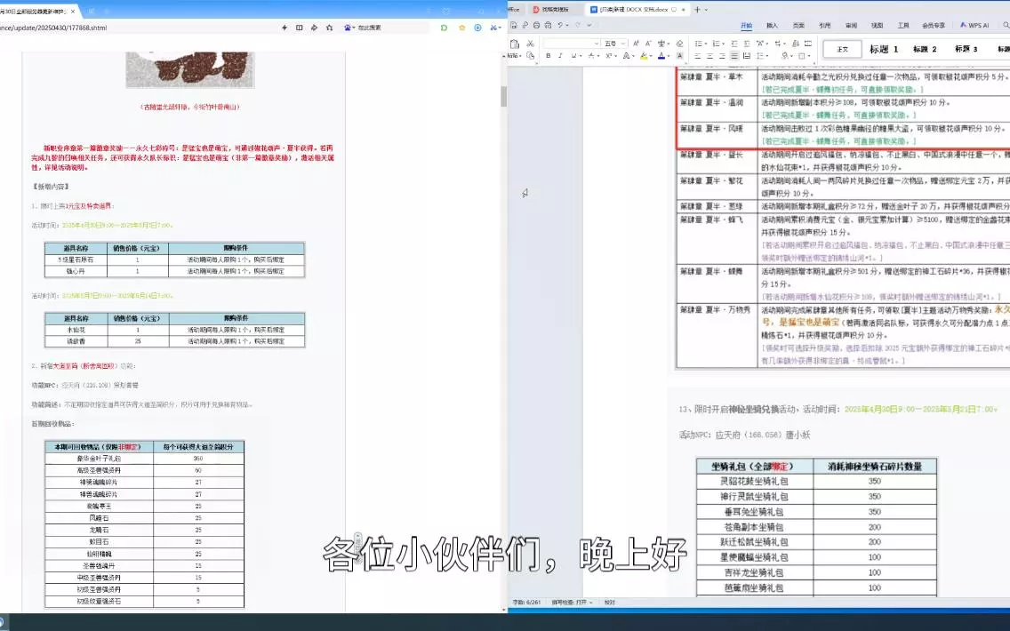Click the Save icon in WPS quick toolbar
The height and width of the screenshot is (631, 1010).
513,25
